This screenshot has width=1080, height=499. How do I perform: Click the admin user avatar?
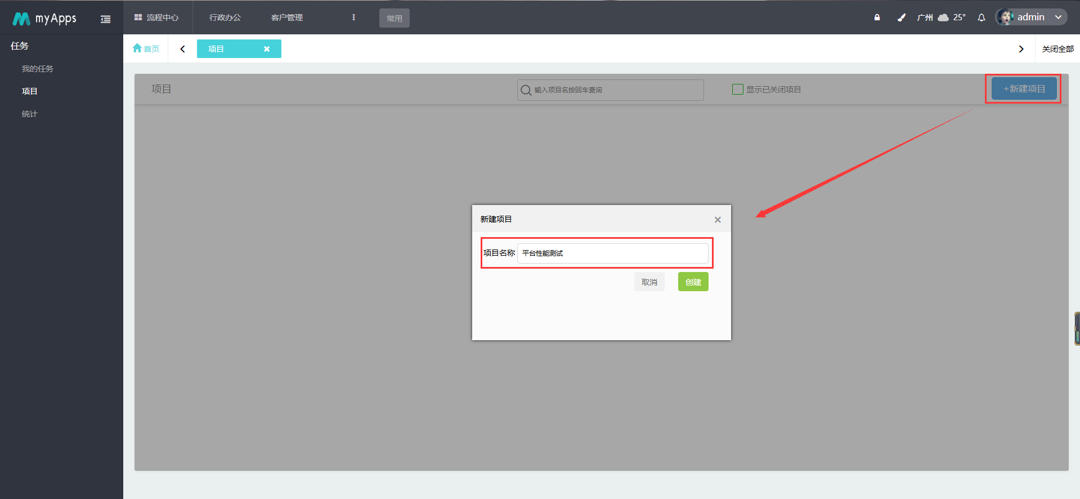pos(1005,17)
